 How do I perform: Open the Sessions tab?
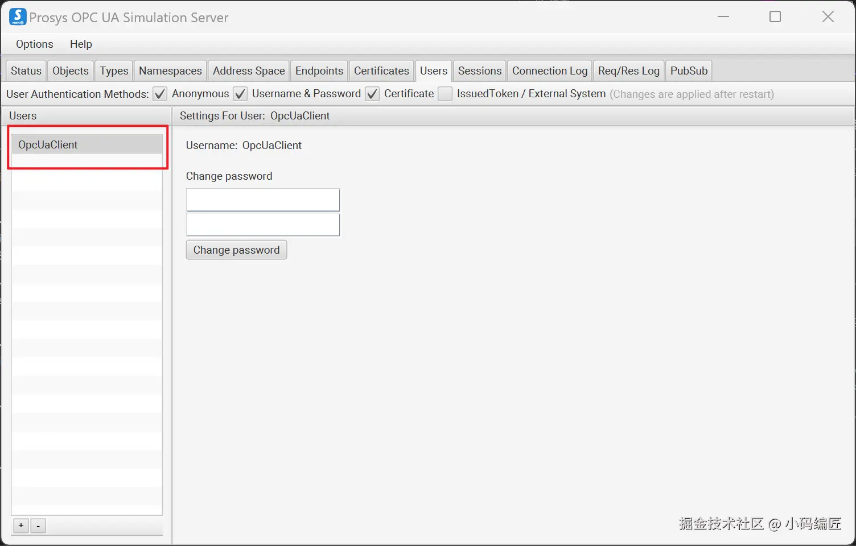pyautogui.click(x=480, y=71)
